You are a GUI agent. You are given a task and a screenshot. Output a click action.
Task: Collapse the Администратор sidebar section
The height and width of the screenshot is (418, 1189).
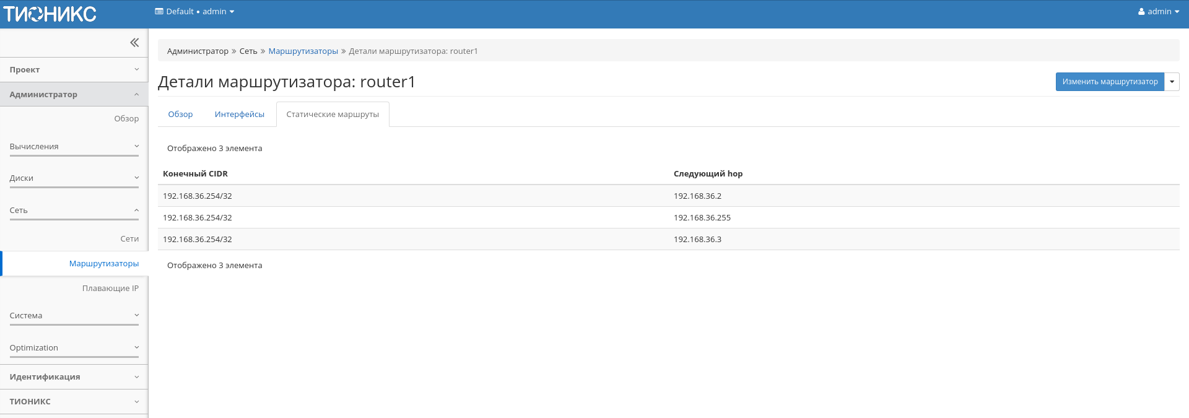point(74,95)
